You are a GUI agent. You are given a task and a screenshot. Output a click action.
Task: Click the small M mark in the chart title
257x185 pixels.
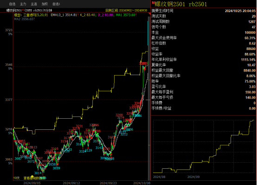point(23,10)
